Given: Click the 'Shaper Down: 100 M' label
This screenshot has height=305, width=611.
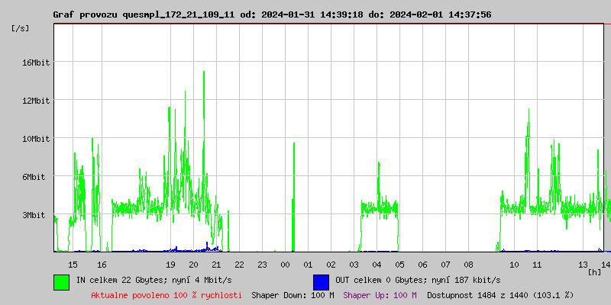Looking at the screenshot, I should point(293,295).
